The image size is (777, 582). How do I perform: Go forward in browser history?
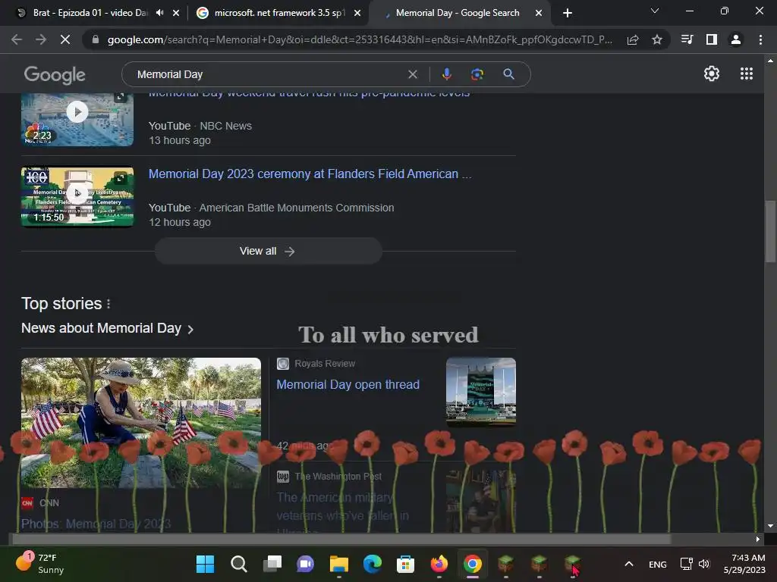tap(41, 39)
